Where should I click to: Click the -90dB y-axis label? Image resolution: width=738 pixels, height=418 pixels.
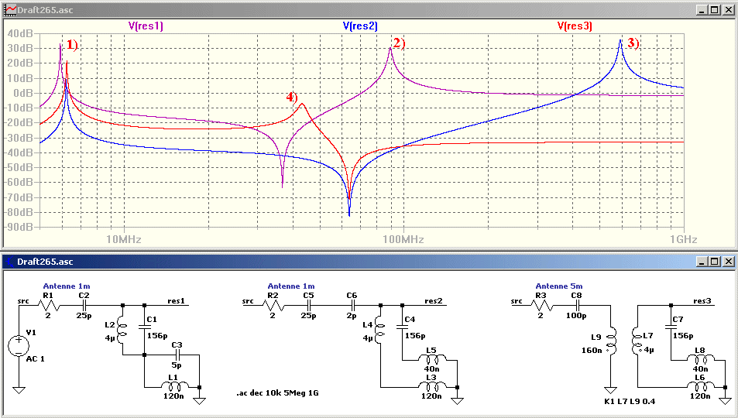pyautogui.click(x=19, y=228)
